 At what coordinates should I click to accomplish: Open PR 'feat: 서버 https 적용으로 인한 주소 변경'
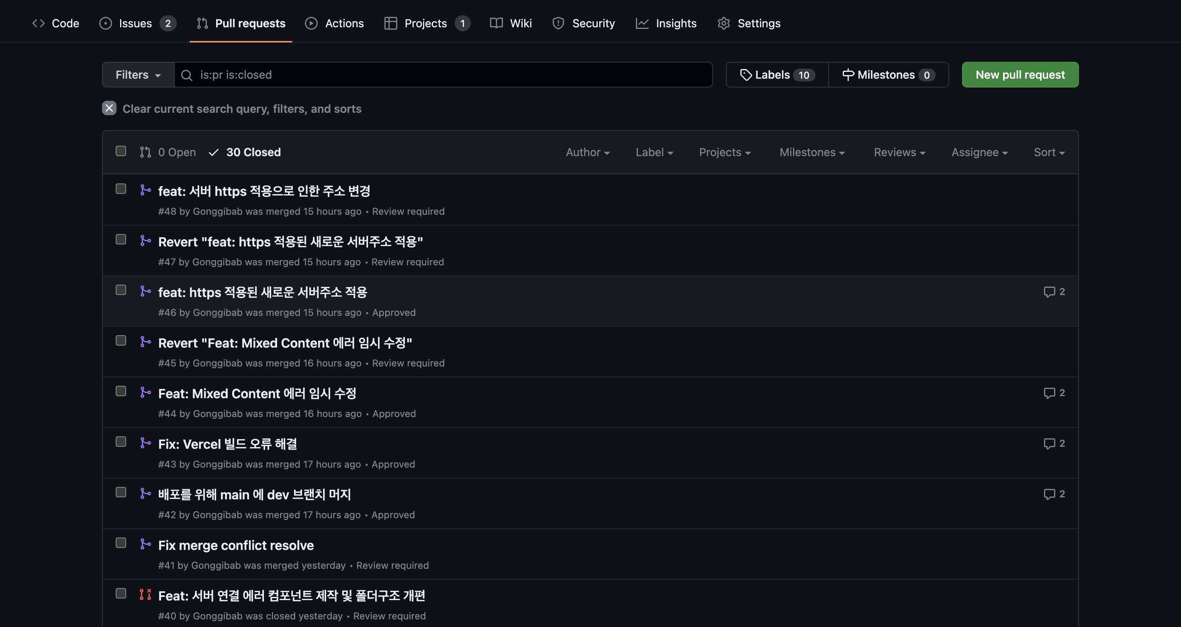coord(264,191)
